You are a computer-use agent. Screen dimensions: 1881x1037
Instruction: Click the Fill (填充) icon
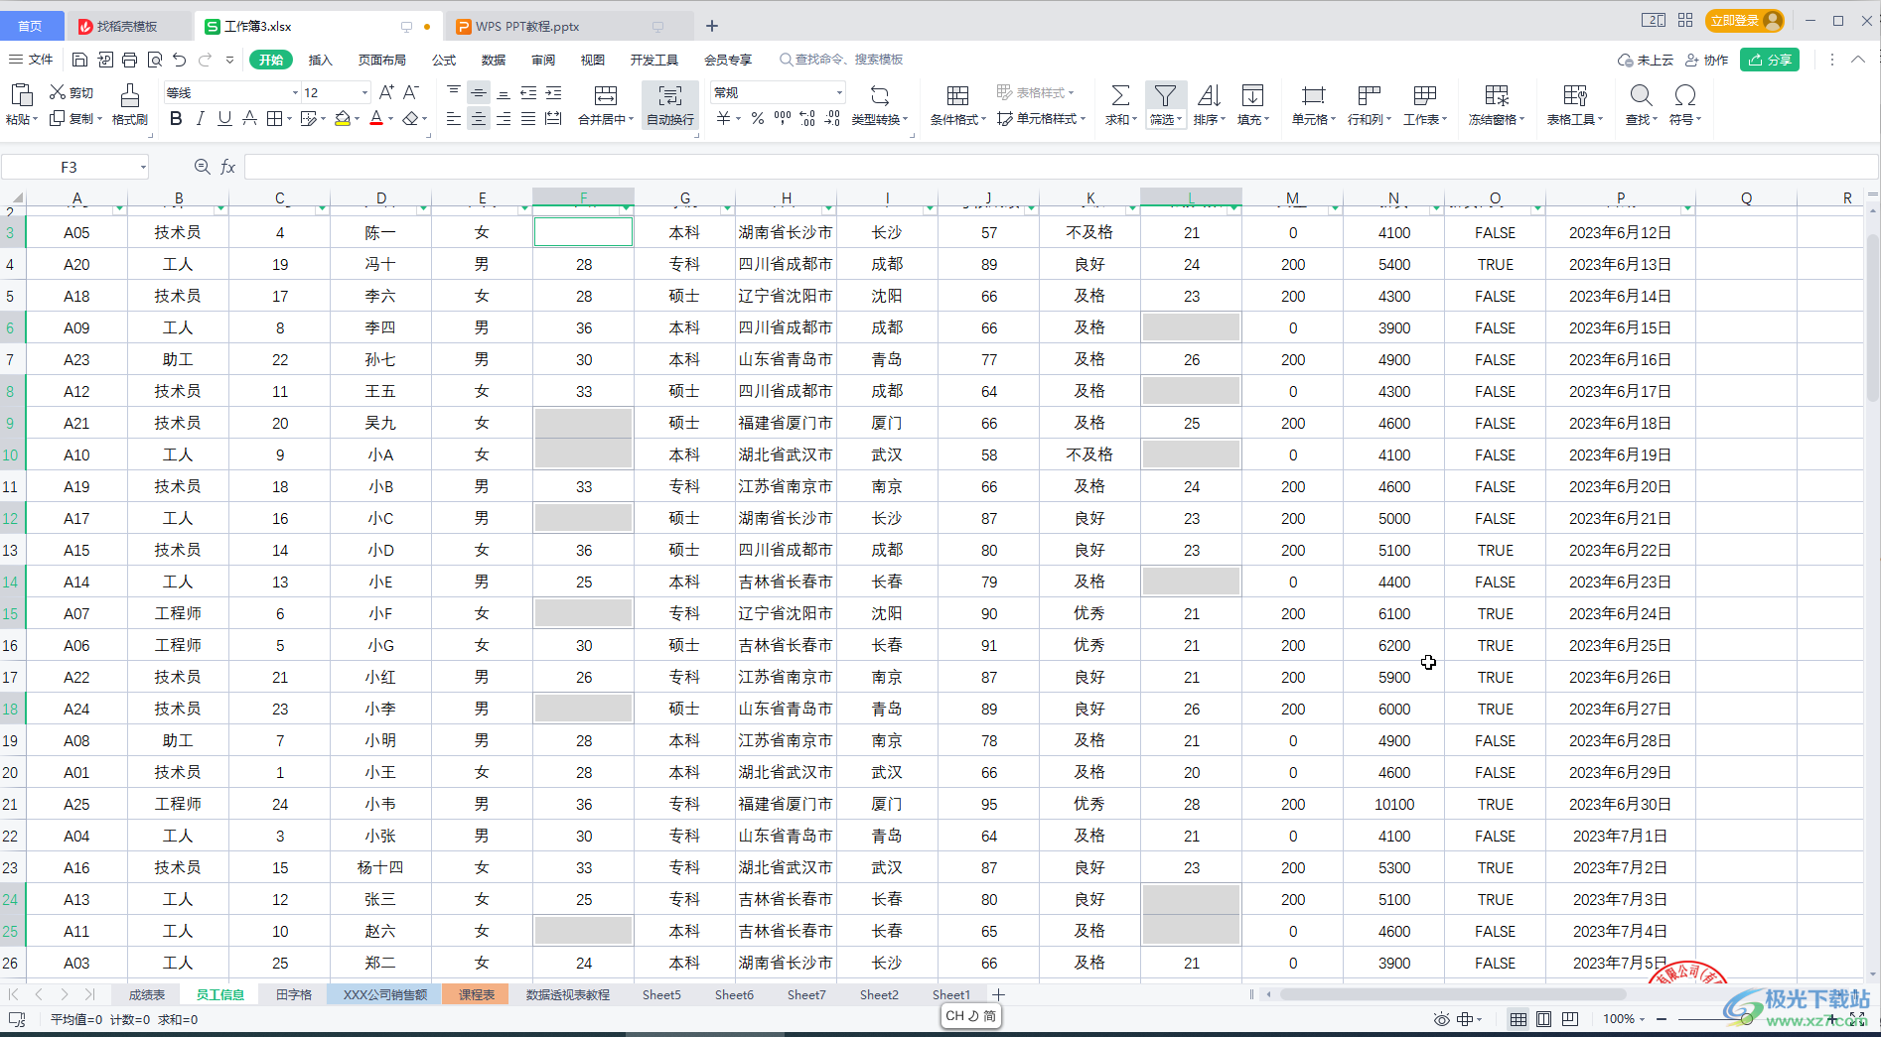[x=1253, y=95]
